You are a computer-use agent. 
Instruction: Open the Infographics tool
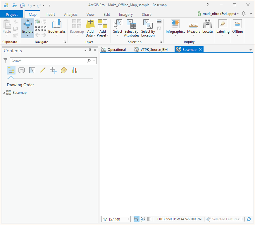(x=175, y=28)
